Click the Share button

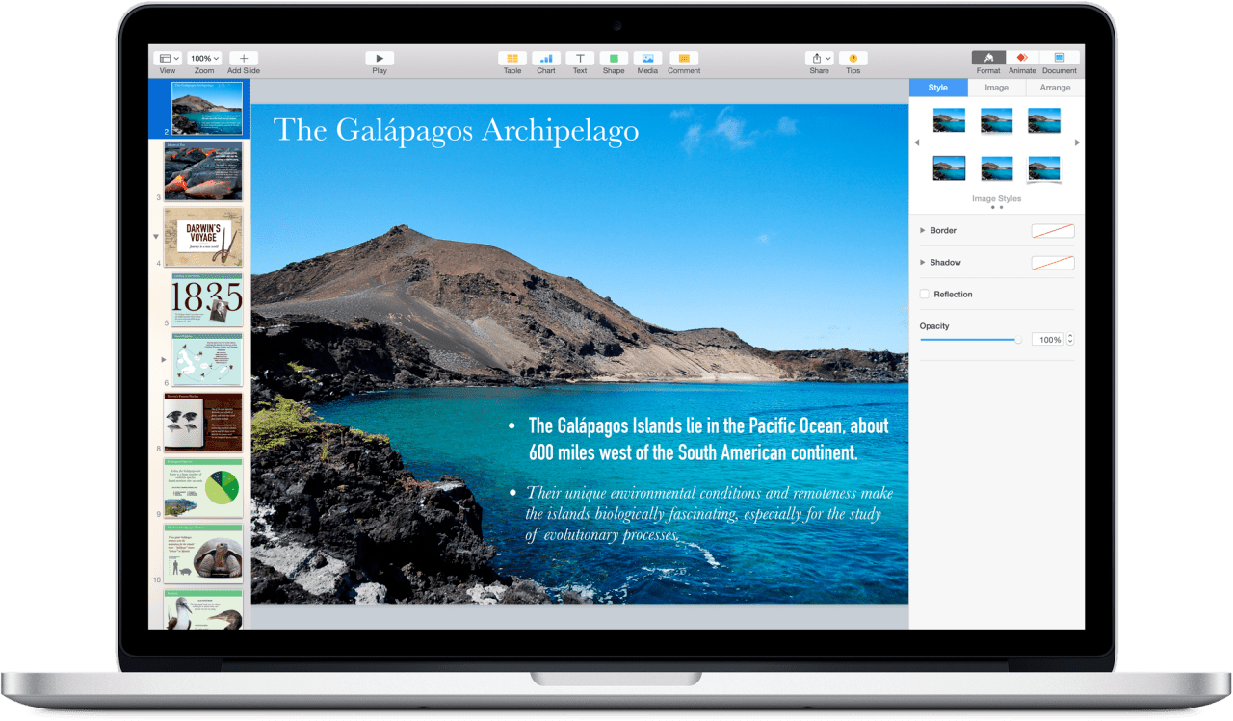point(819,59)
